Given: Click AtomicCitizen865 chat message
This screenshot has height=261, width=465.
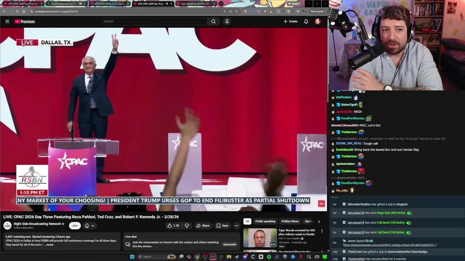Looking at the screenshot, I should 356,125.
